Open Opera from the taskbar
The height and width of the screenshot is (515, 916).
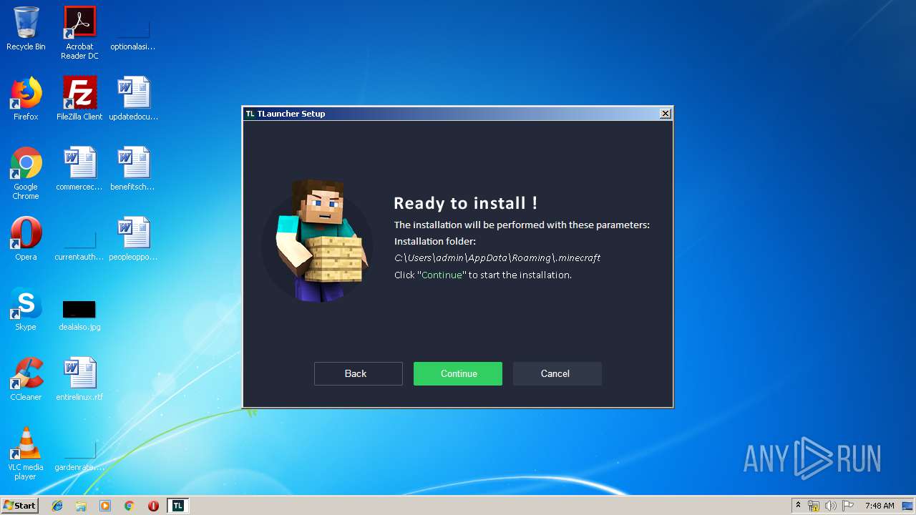[x=153, y=506]
